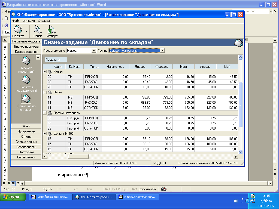The height and width of the screenshot is (209, 279).
Task: Select Песок ПРИХОД January cell 796,60
Action: (x=140, y=97)
